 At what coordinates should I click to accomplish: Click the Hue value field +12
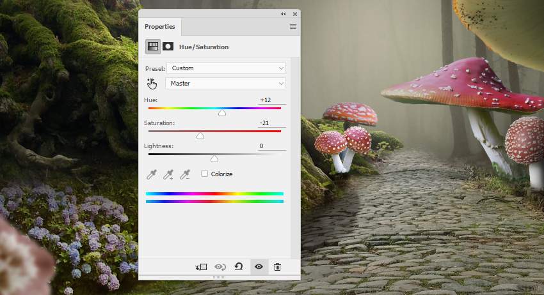coord(271,100)
